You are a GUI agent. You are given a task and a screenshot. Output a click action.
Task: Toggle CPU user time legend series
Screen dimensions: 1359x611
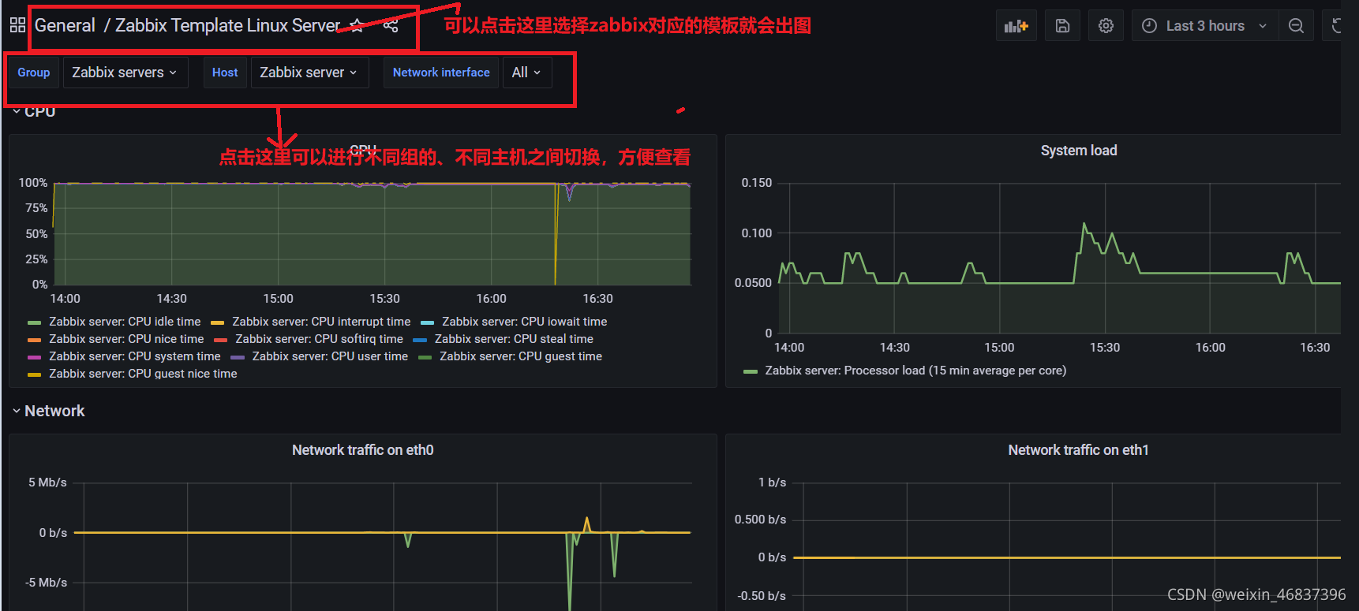[x=330, y=356]
